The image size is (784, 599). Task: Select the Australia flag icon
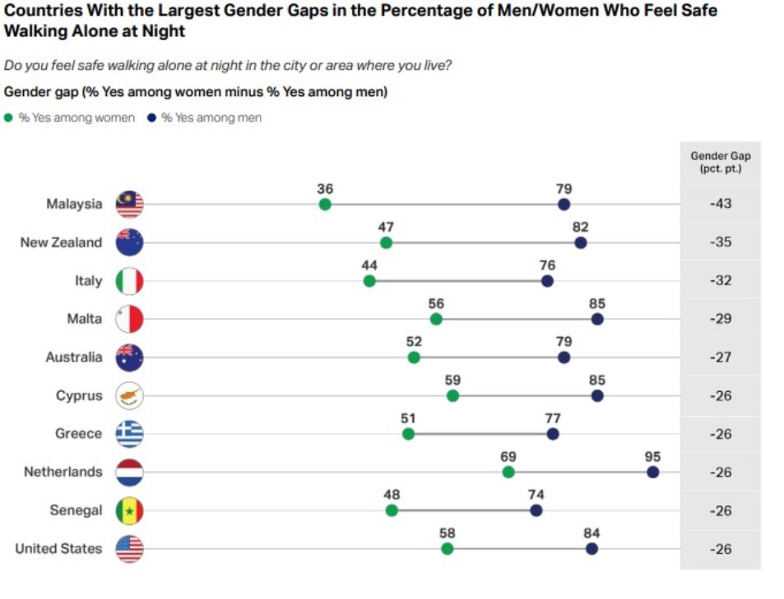click(x=130, y=357)
